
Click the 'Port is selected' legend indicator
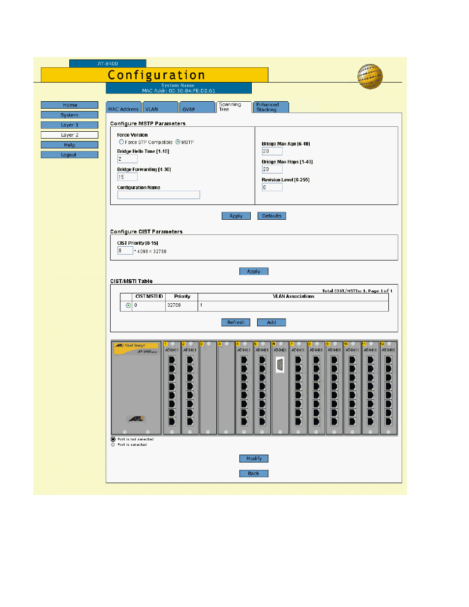coord(113,445)
